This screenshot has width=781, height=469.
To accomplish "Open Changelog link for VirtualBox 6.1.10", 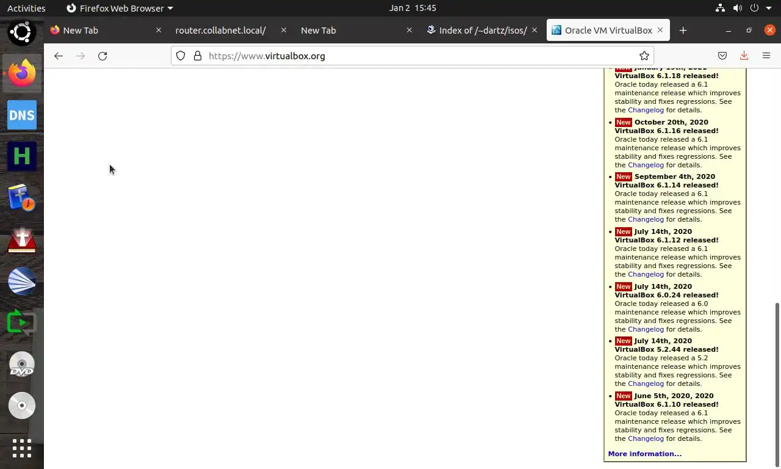I will (646, 438).
